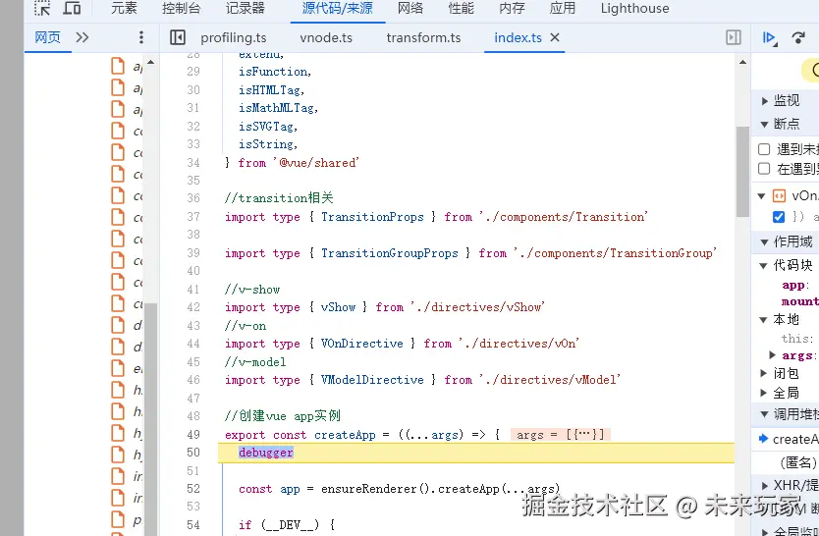The height and width of the screenshot is (536, 819).
Task: Enable pause on caught exceptions checkbox
Action: (764, 169)
